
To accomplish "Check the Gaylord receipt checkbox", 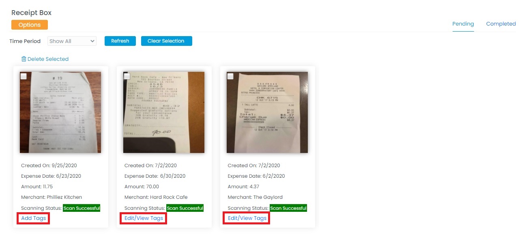I will pyautogui.click(x=230, y=76).
